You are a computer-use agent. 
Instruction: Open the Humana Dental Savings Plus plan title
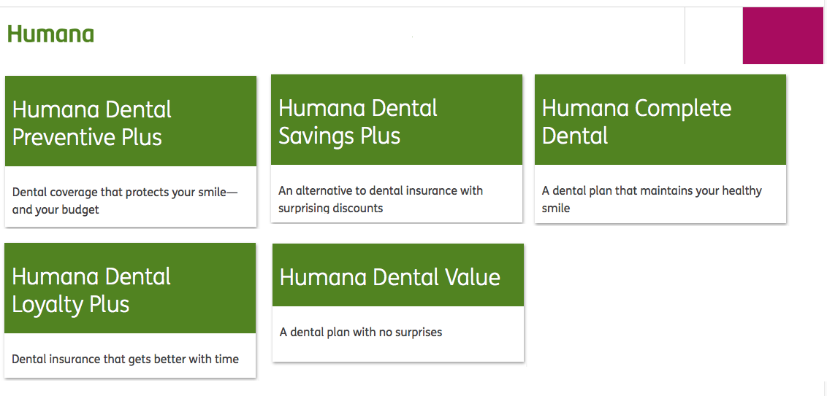(358, 123)
